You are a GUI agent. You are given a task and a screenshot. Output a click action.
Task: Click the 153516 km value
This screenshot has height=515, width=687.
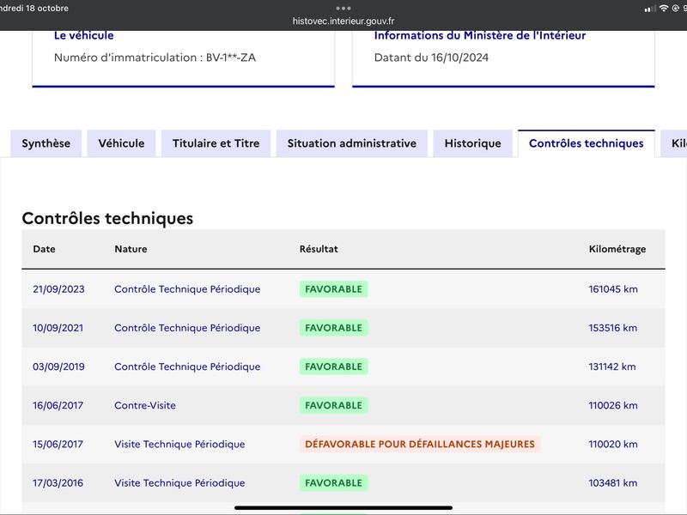coord(612,328)
